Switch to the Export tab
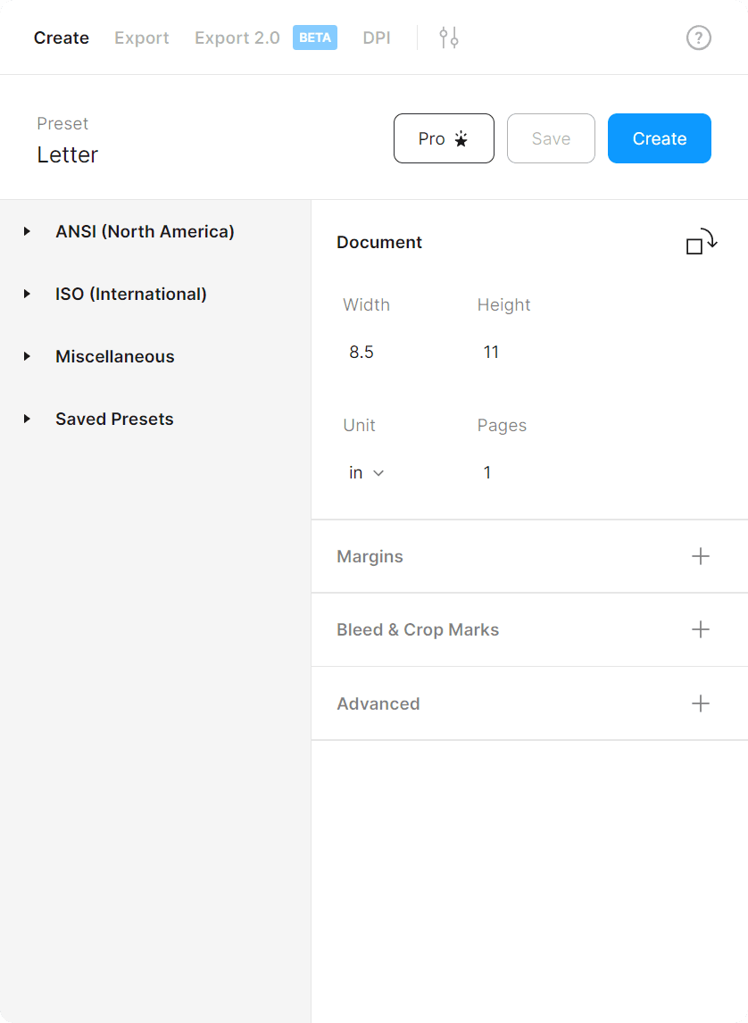The height and width of the screenshot is (1023, 748). click(141, 37)
